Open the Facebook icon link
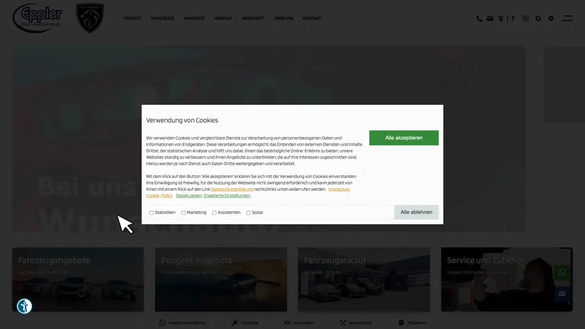This screenshot has height=329, width=585. point(513,18)
